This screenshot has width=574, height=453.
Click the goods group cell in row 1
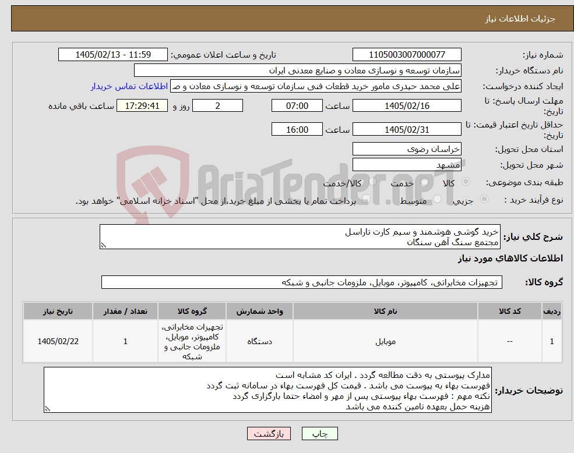tap(192, 341)
